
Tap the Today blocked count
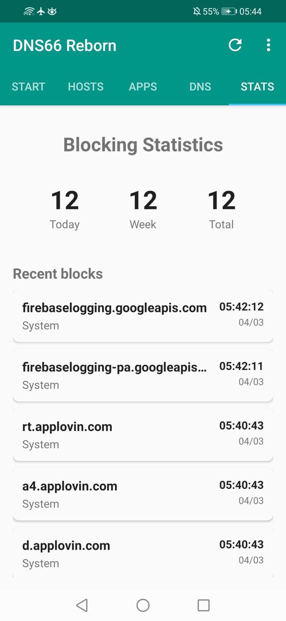[x=65, y=201]
